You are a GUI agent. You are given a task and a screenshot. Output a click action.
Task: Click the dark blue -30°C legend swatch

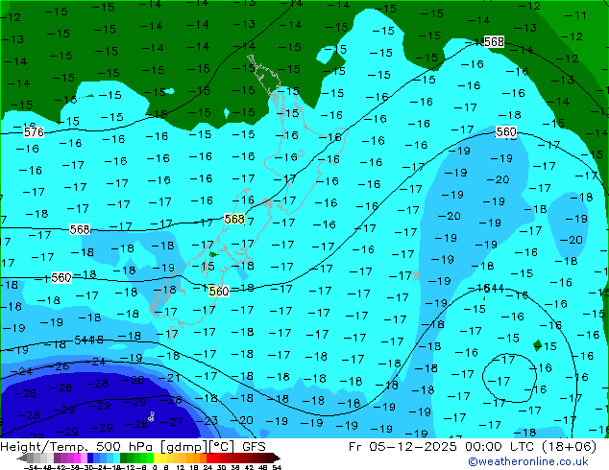90,458
